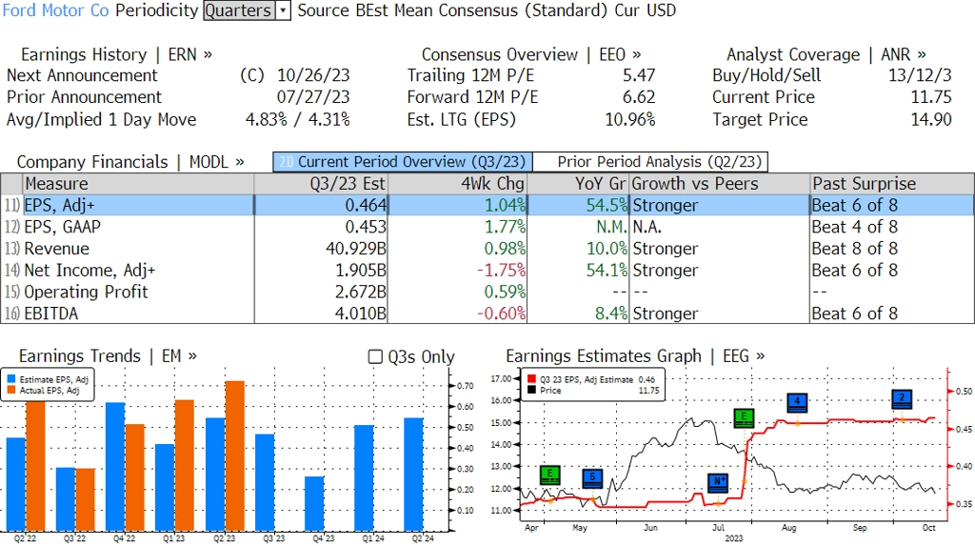
Task: Select row 15 Operating Profit
Action: 487,292
